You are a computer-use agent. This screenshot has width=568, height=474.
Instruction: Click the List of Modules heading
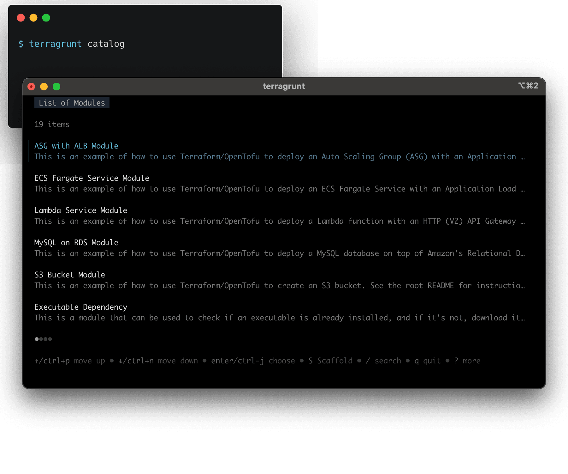point(72,103)
